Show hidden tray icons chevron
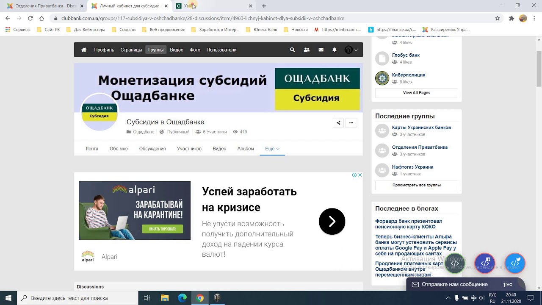 tap(448, 298)
